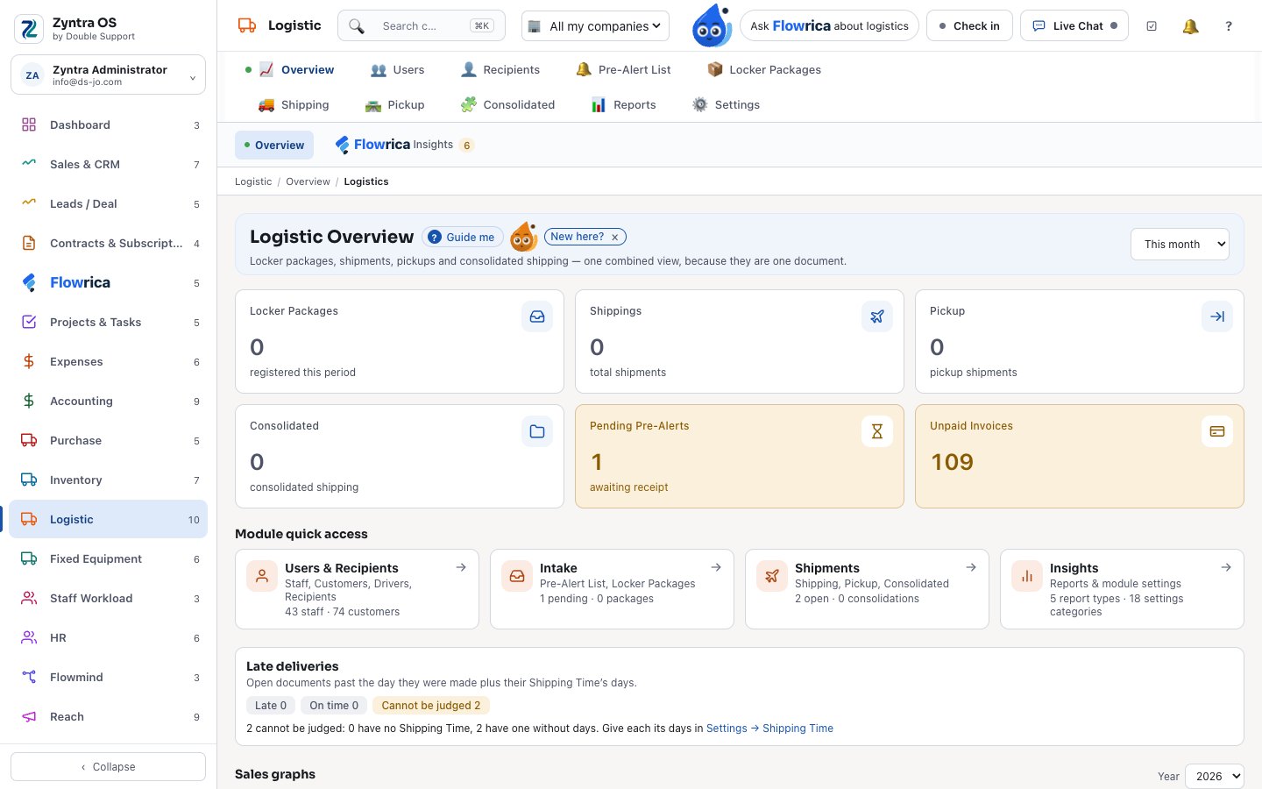The image size is (1262, 789).
Task: Click the search input field
Action: [422, 25]
